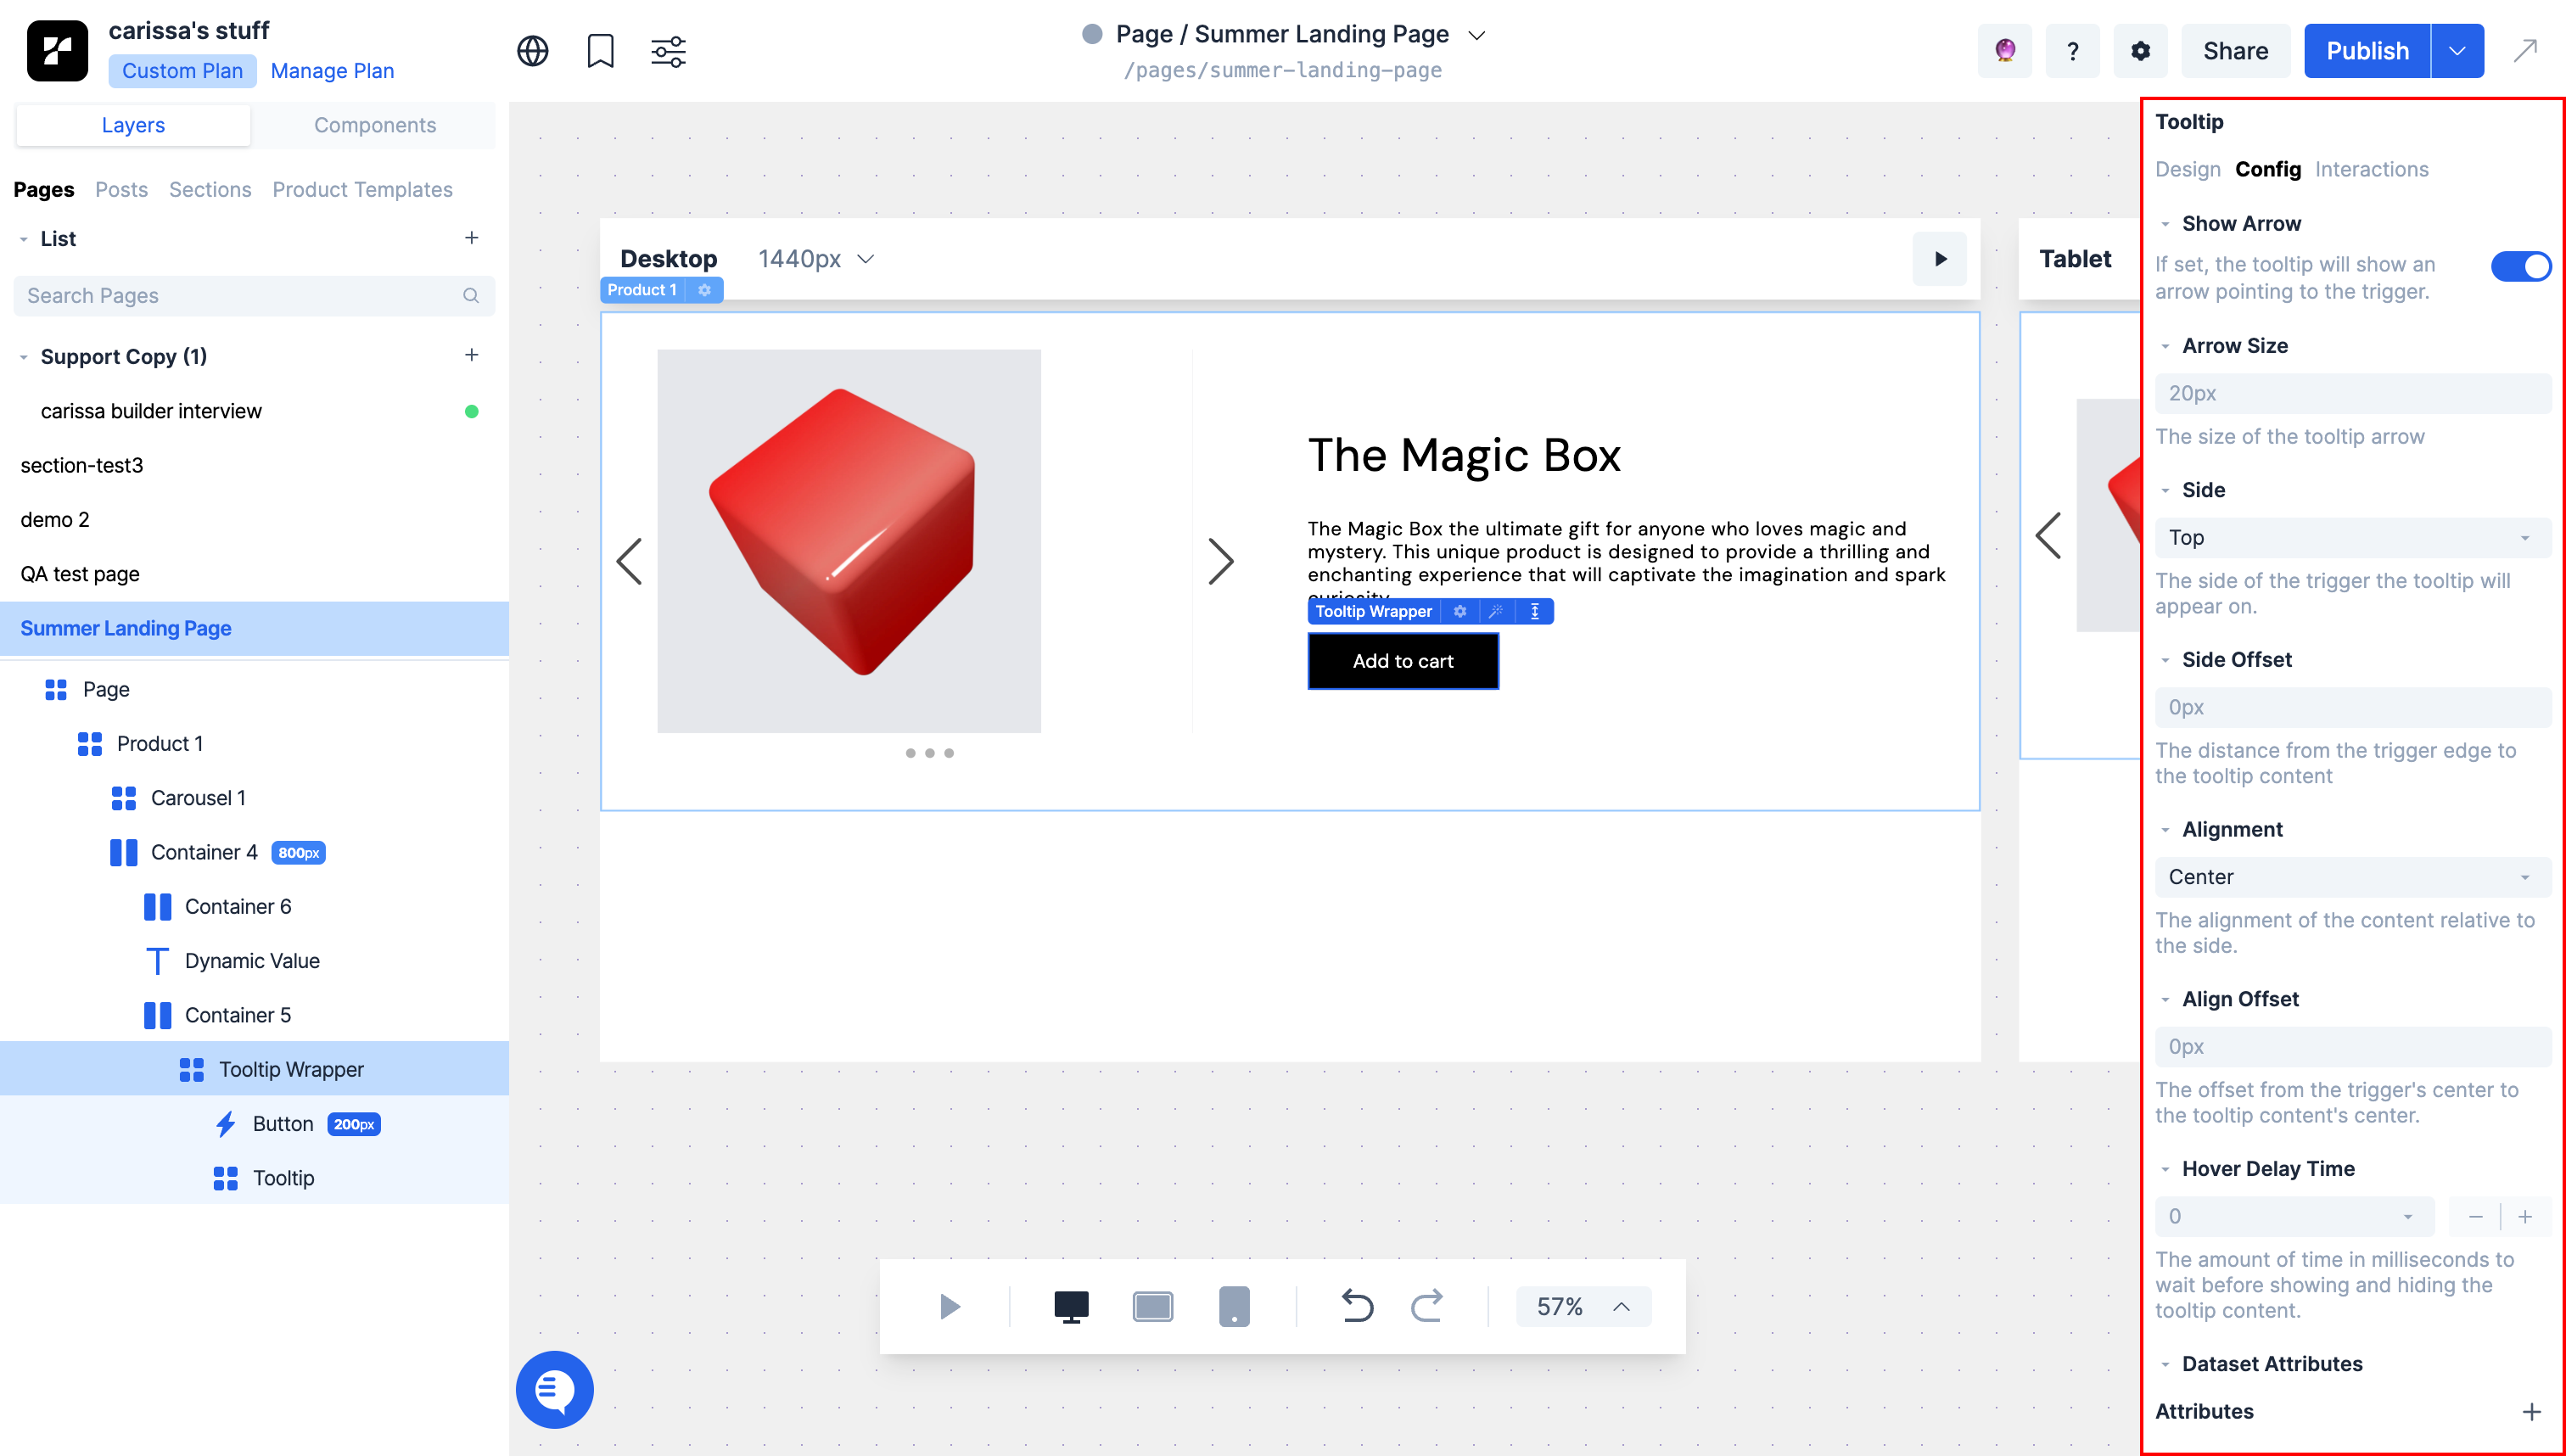Click the desktop device icon in bottom toolbar
The height and width of the screenshot is (1456, 2566).
pyautogui.click(x=1071, y=1306)
